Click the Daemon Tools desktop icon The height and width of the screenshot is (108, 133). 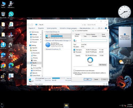click(3, 45)
